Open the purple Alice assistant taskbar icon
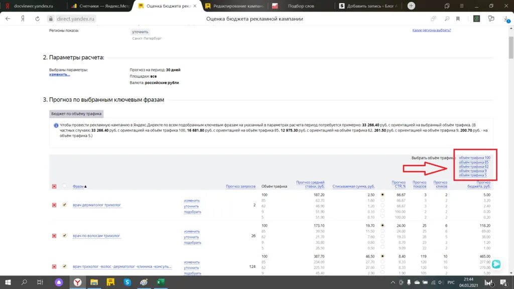Screen dimensions: 514x289 (59, 282)
